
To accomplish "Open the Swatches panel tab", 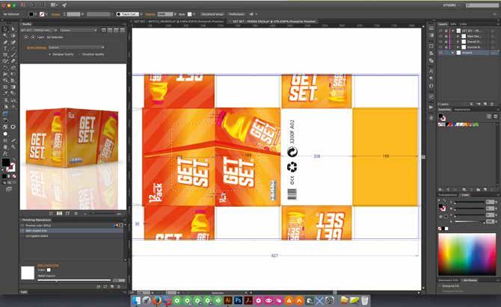I will point(444,110).
